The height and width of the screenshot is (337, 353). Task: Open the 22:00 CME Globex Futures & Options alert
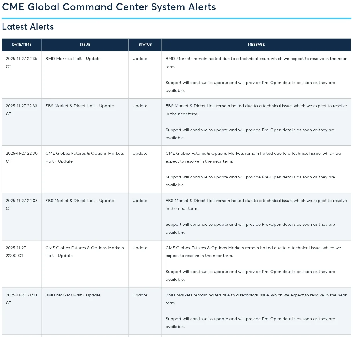coord(176,263)
